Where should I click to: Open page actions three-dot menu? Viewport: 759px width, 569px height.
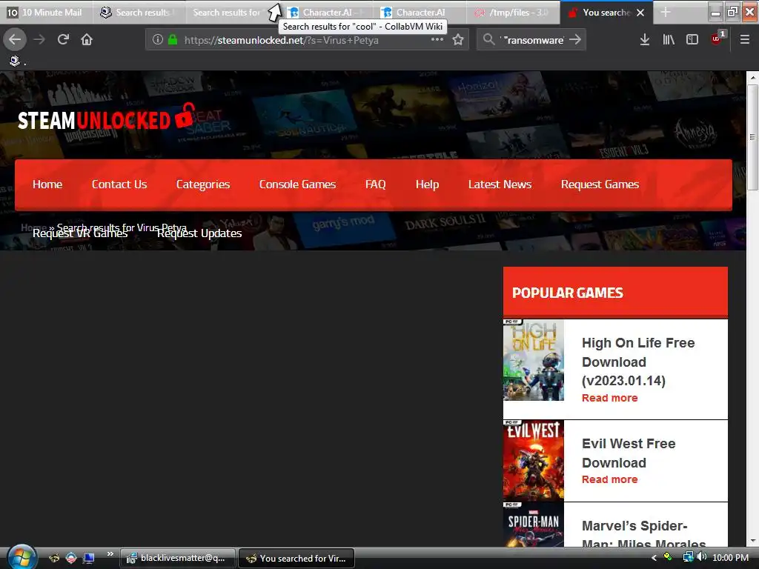(x=437, y=40)
